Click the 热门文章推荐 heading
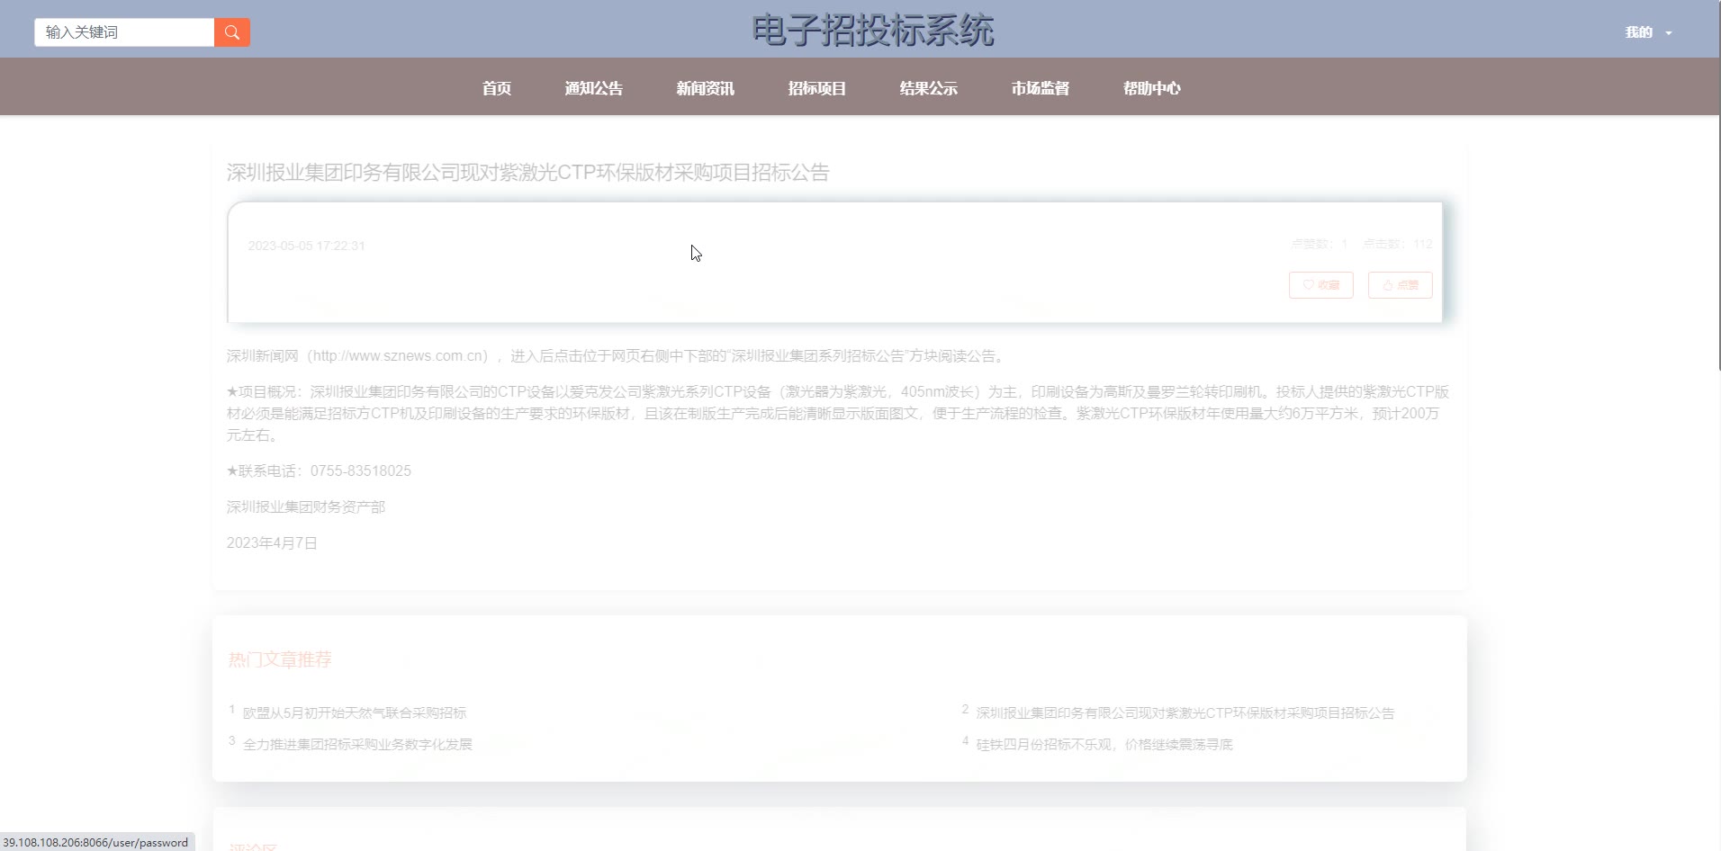This screenshot has width=1721, height=851. (x=280, y=659)
